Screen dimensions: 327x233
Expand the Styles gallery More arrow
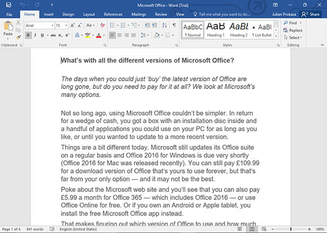[276, 36]
